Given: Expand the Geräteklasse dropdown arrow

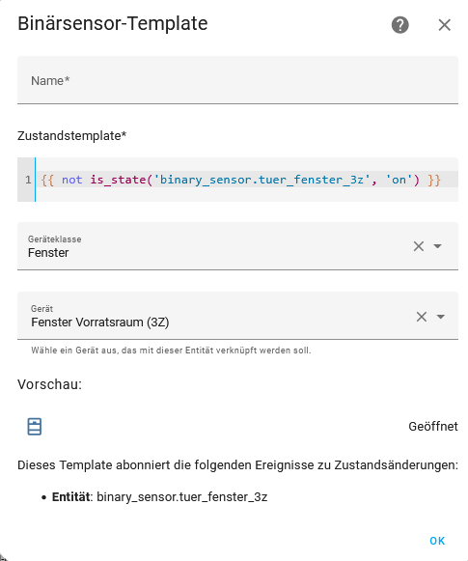Looking at the screenshot, I should click(x=438, y=246).
